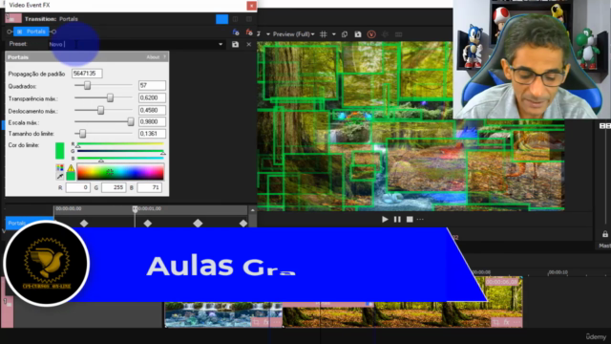Screen dimensions: 611x344
Task: Click the Pause button under the preview
Action: click(397, 220)
